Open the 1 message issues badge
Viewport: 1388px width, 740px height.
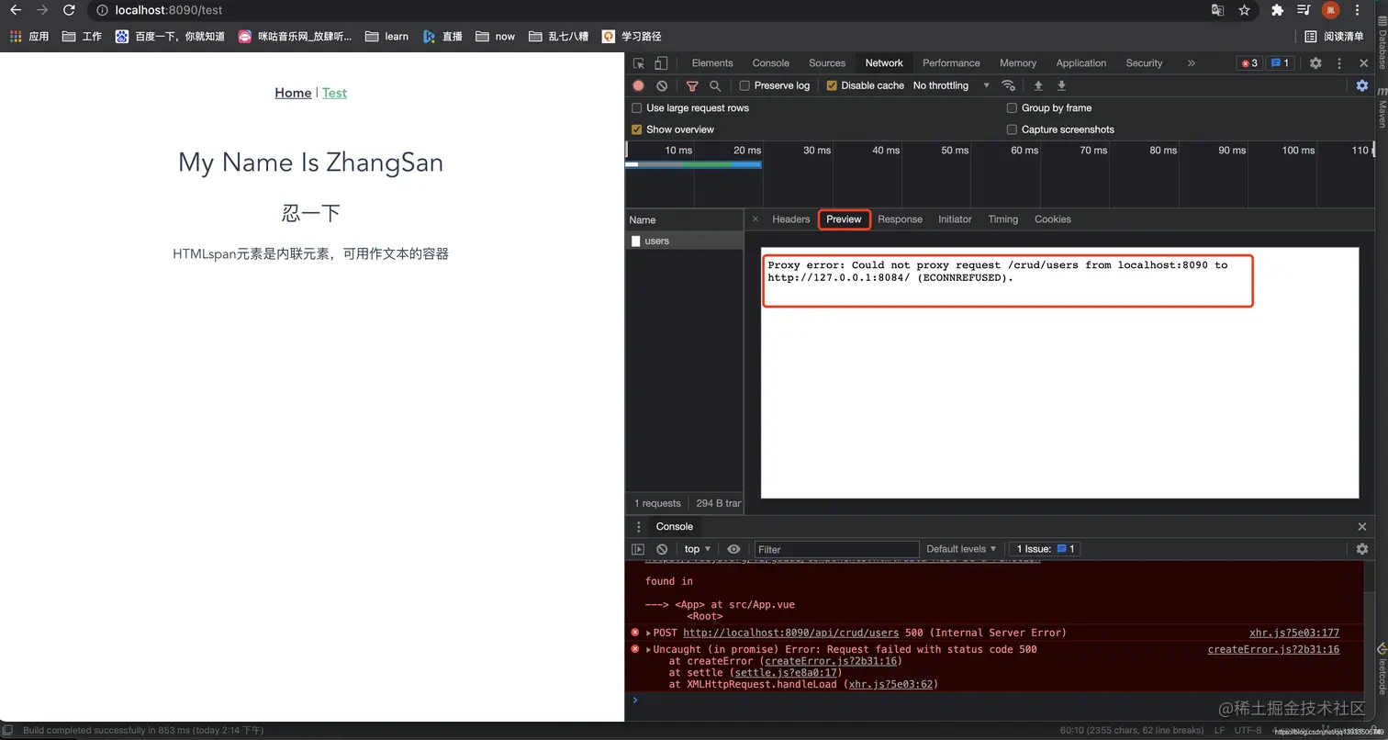(x=1281, y=63)
